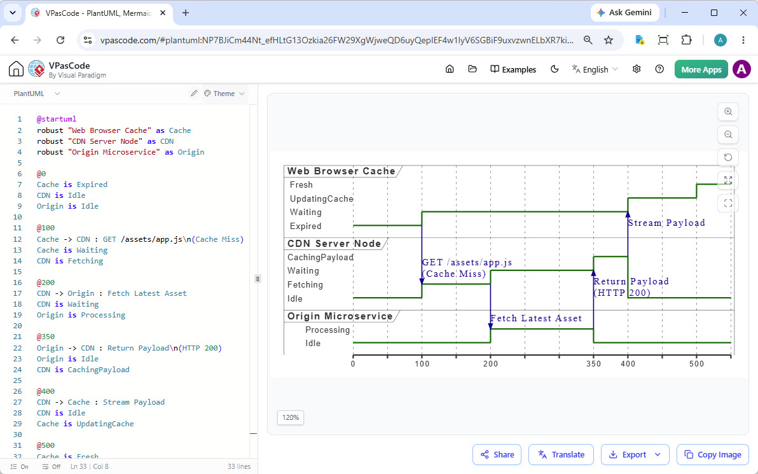Click the Ask Gemini button
758x474 pixels.
click(x=624, y=13)
